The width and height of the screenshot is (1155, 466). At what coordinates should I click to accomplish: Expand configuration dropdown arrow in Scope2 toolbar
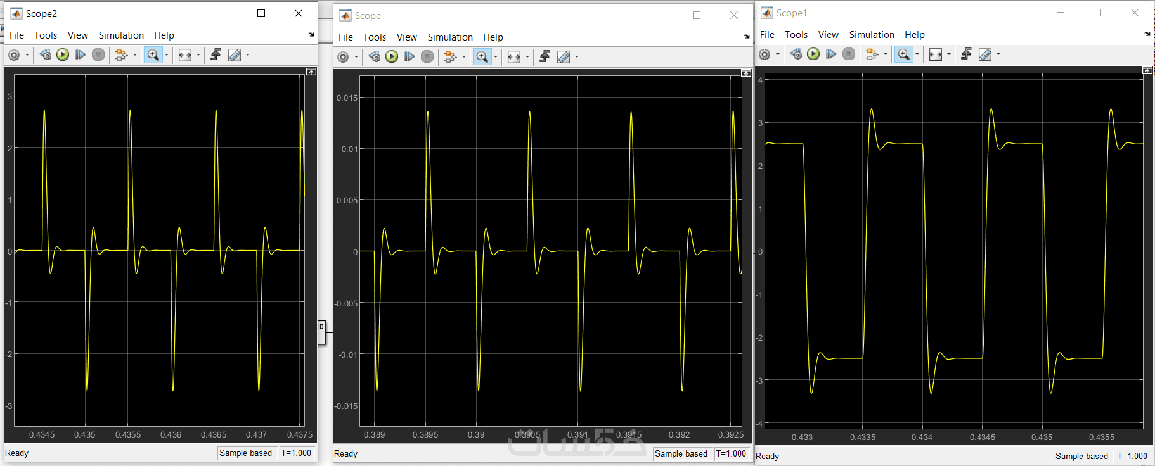coord(27,55)
